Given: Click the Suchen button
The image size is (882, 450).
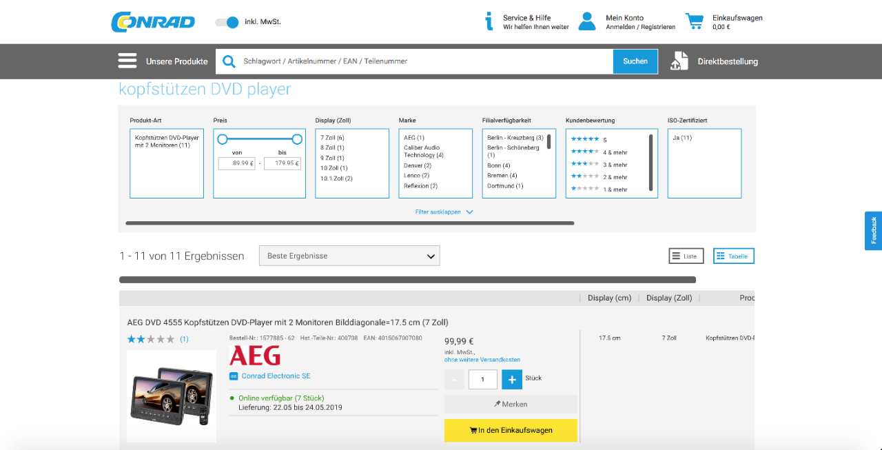Looking at the screenshot, I should pos(635,61).
